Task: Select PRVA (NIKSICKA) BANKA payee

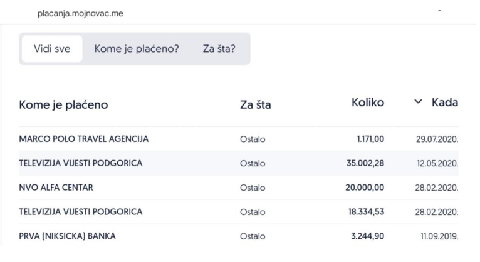Action: click(67, 236)
